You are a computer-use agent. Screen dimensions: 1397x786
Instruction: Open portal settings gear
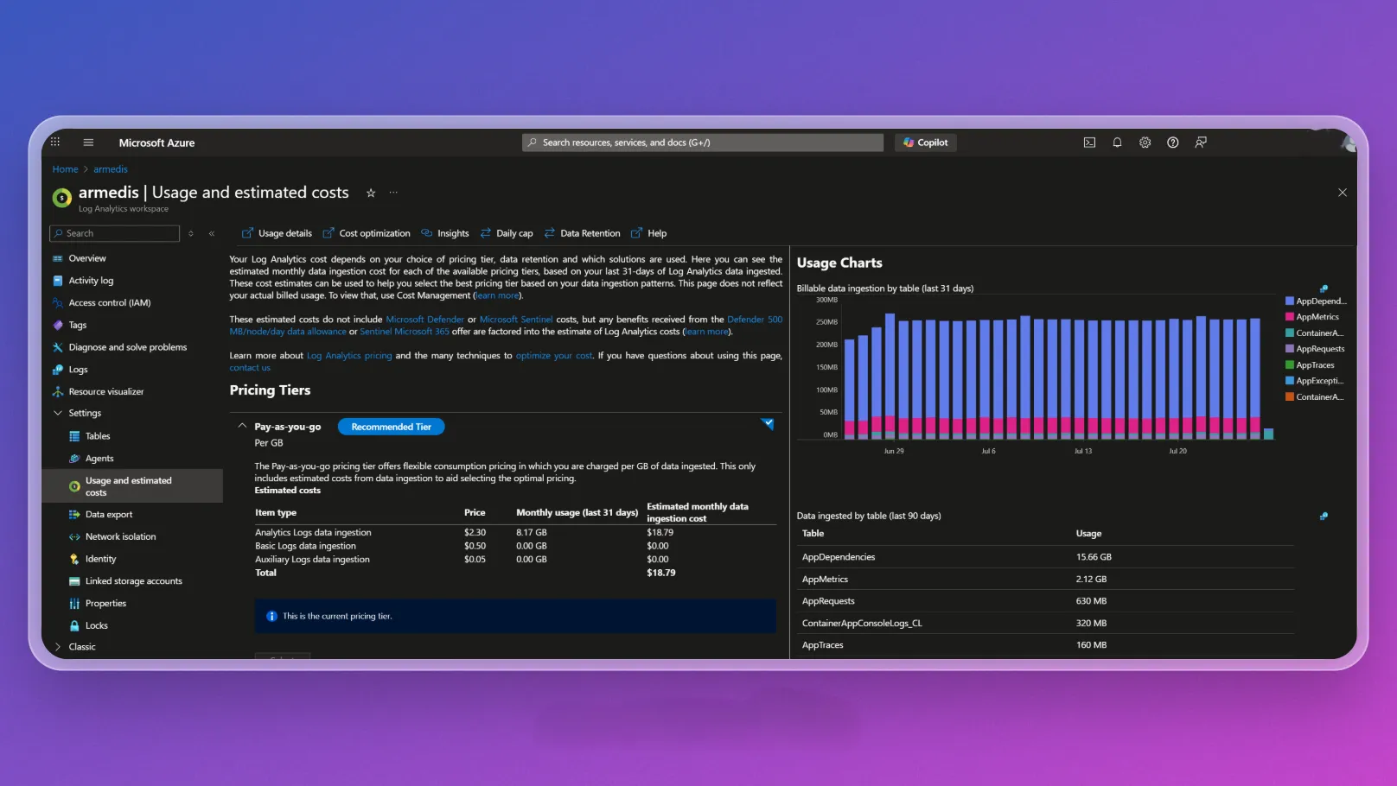pyautogui.click(x=1145, y=143)
